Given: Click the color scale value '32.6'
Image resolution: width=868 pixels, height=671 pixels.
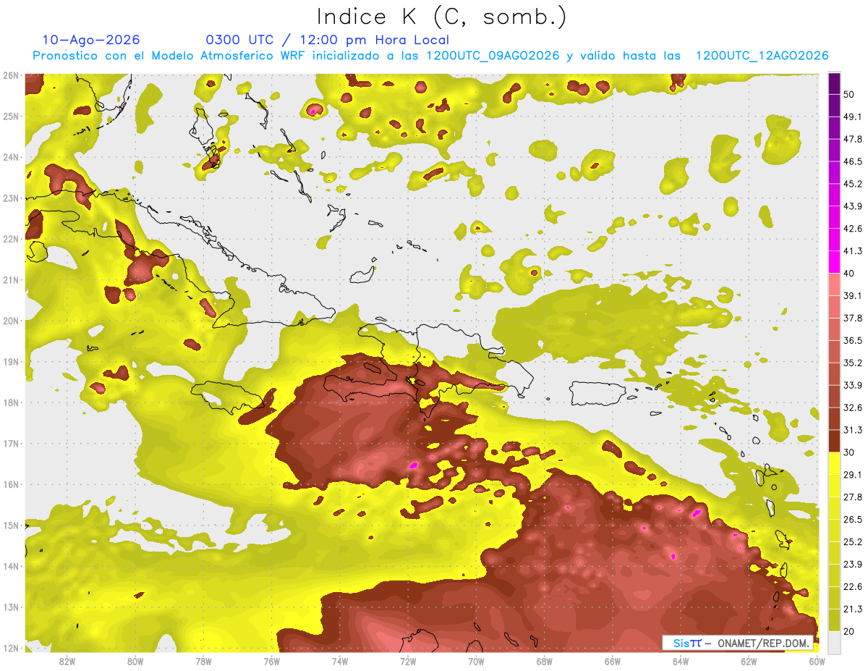Looking at the screenshot, I should coord(852,408).
